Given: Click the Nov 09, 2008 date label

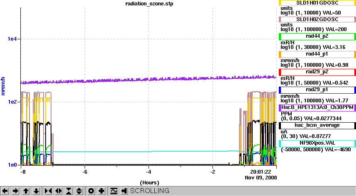Looking at the screenshot, I should [x=261, y=178].
